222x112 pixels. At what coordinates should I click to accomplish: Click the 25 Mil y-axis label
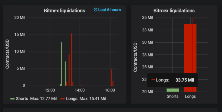pos(147,67)
